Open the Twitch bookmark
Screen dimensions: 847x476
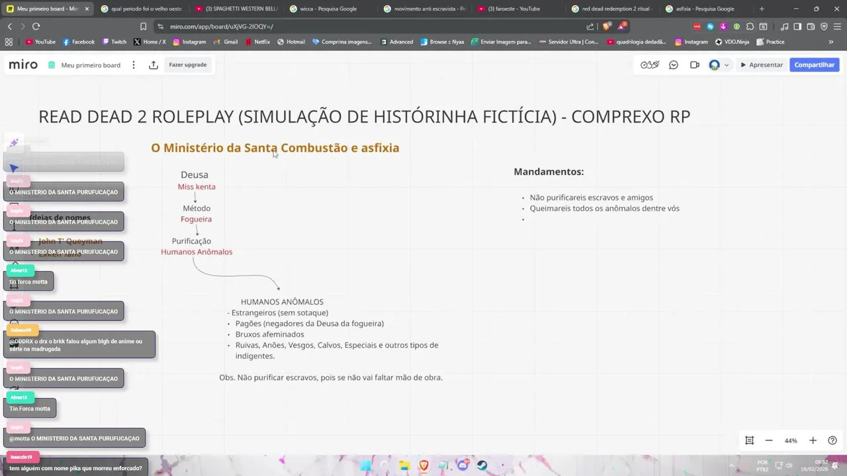pos(114,42)
